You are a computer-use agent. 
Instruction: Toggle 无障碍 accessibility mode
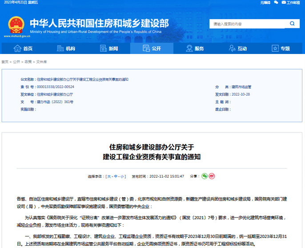(x=265, y=3)
